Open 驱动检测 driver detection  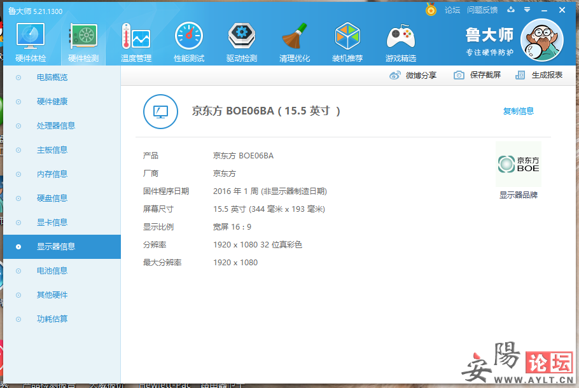pyautogui.click(x=242, y=42)
